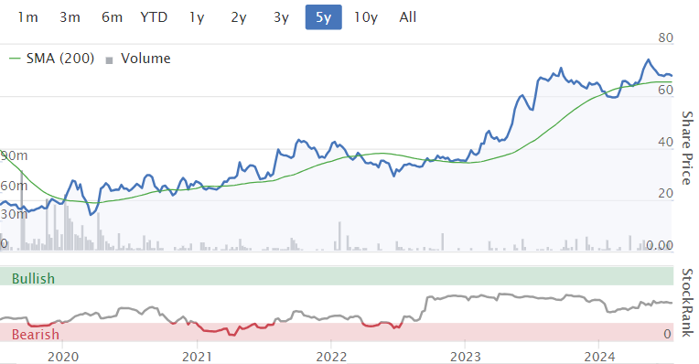Viewport: 699px width, 364px height.
Task: Choose the 1y time range
Action: (196, 17)
